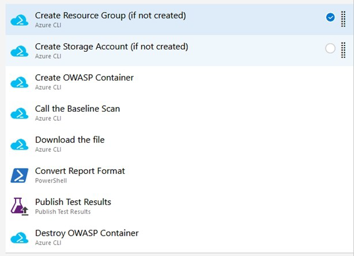The height and width of the screenshot is (256, 354).
Task: Click the Create Storage Account (if not created) title
Action: click(x=111, y=47)
